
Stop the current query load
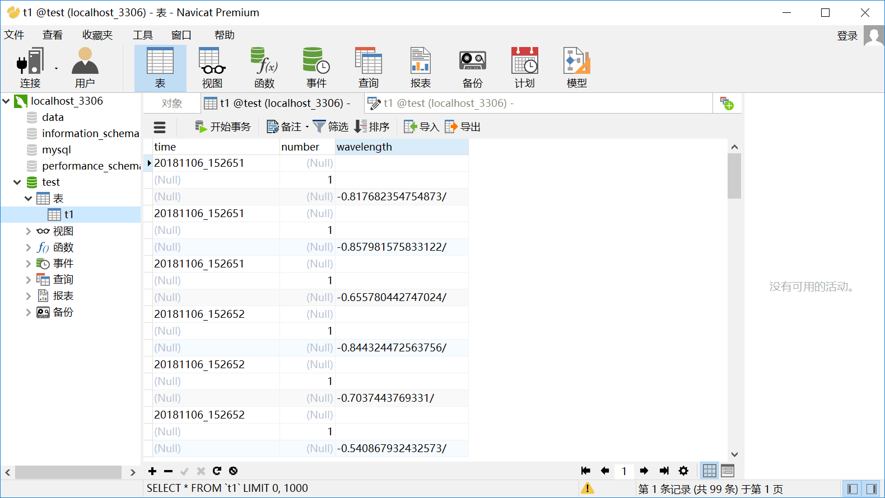click(234, 471)
